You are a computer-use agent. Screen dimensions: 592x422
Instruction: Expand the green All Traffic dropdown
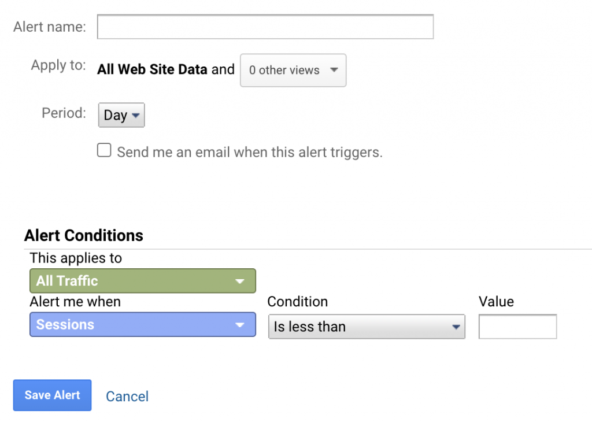coord(143,281)
